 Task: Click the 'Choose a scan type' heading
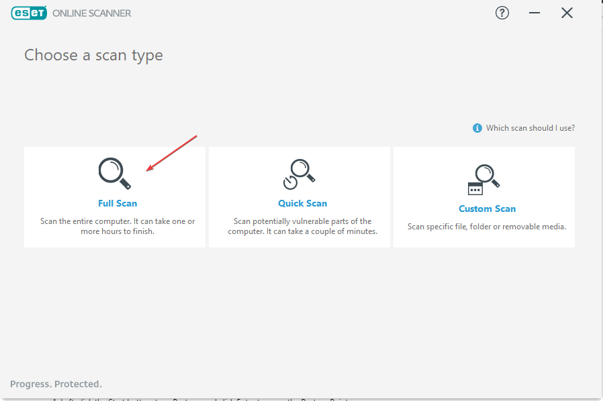[x=94, y=55]
